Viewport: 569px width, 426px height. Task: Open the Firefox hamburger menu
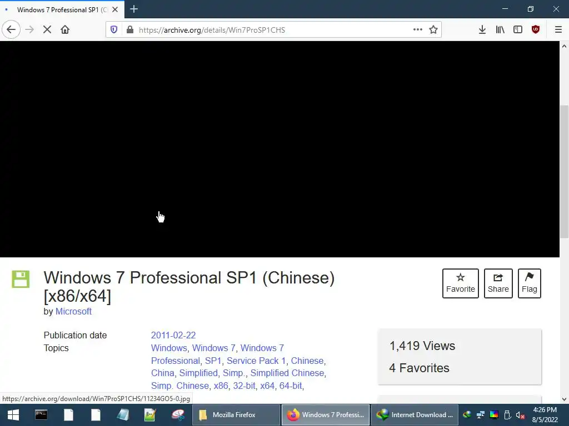pyautogui.click(x=558, y=30)
